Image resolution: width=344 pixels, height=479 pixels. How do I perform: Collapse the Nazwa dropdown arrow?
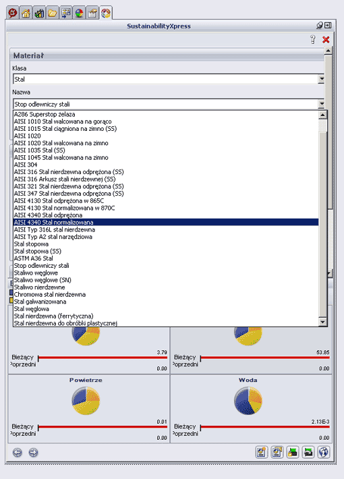[321, 104]
